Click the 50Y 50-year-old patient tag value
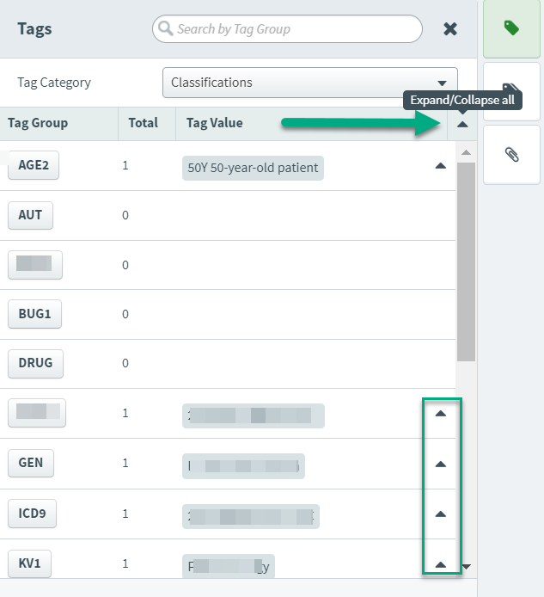 253,168
